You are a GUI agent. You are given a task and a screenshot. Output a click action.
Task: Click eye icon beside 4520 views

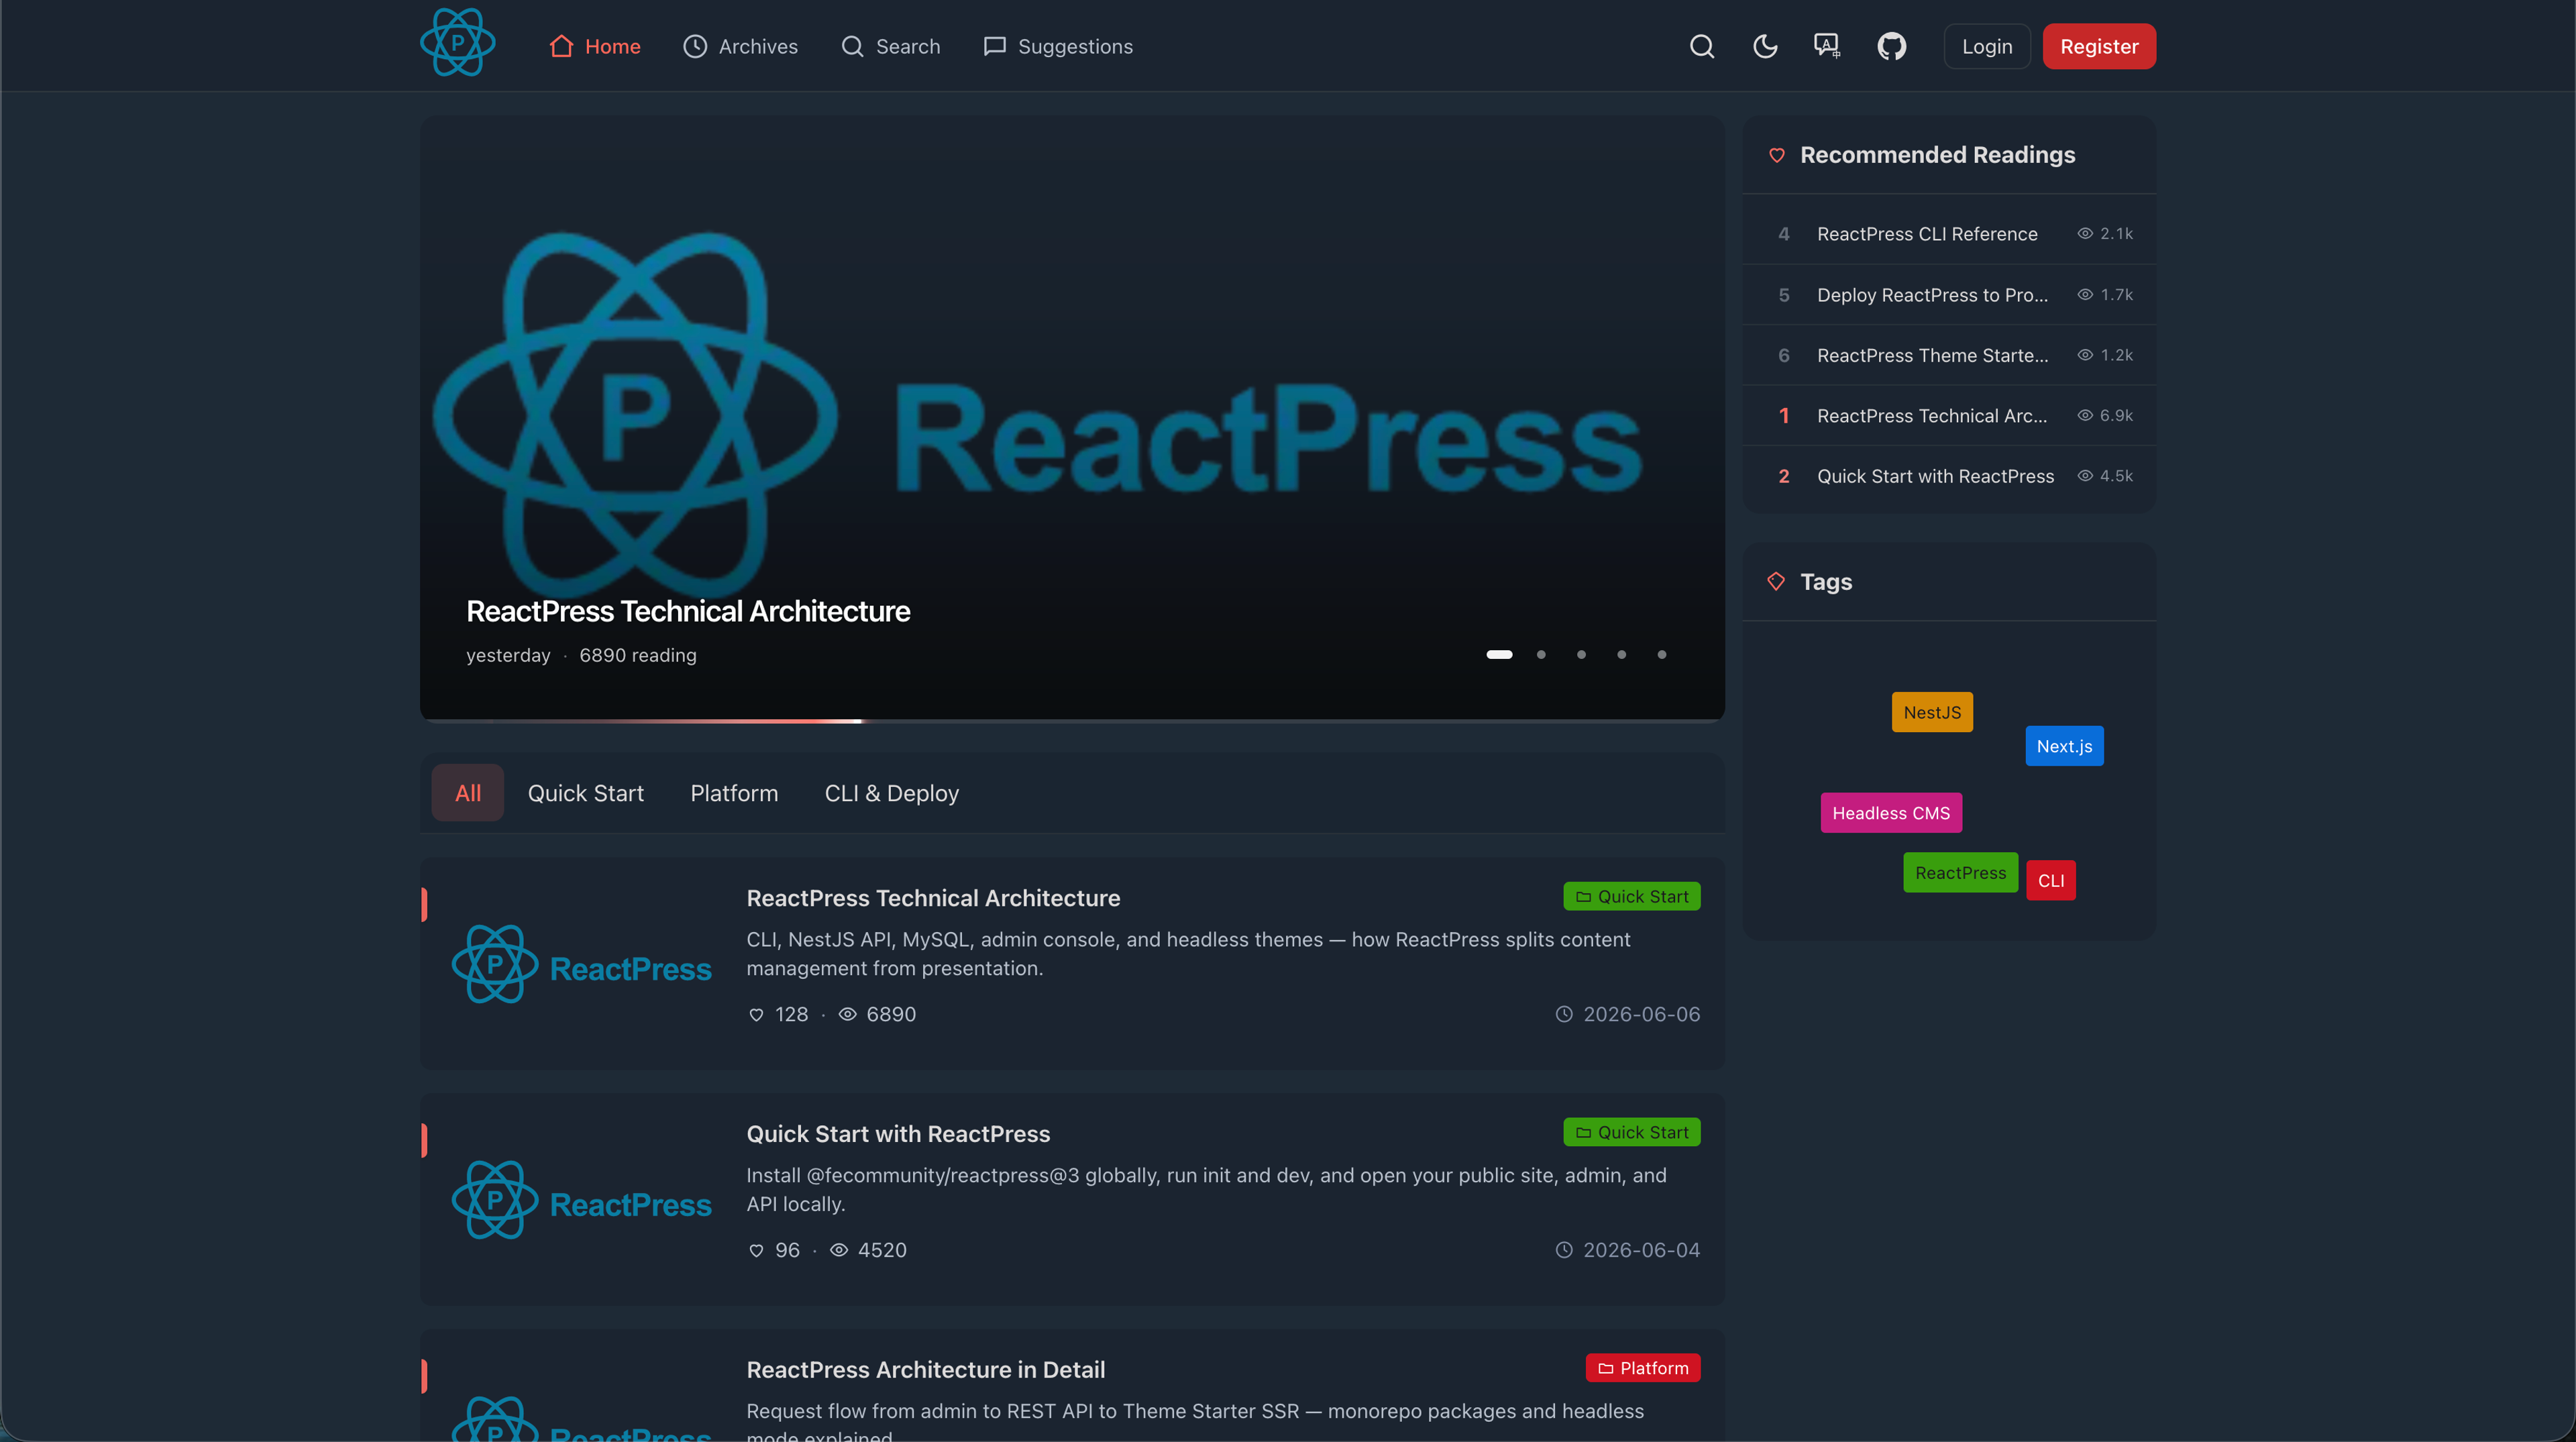(x=839, y=1251)
